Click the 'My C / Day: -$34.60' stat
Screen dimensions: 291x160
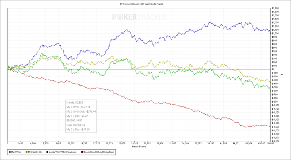pos(78,129)
